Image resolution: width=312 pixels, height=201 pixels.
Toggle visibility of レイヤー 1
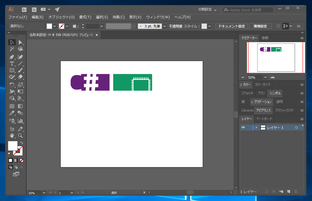243,127
